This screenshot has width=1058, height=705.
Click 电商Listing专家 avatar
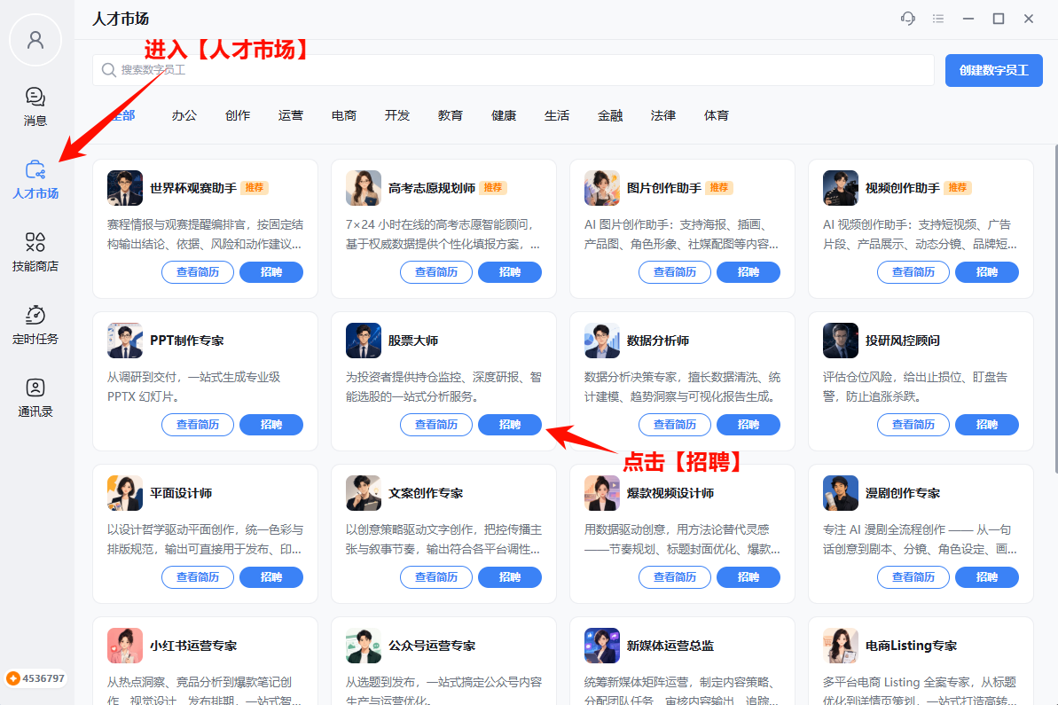840,645
